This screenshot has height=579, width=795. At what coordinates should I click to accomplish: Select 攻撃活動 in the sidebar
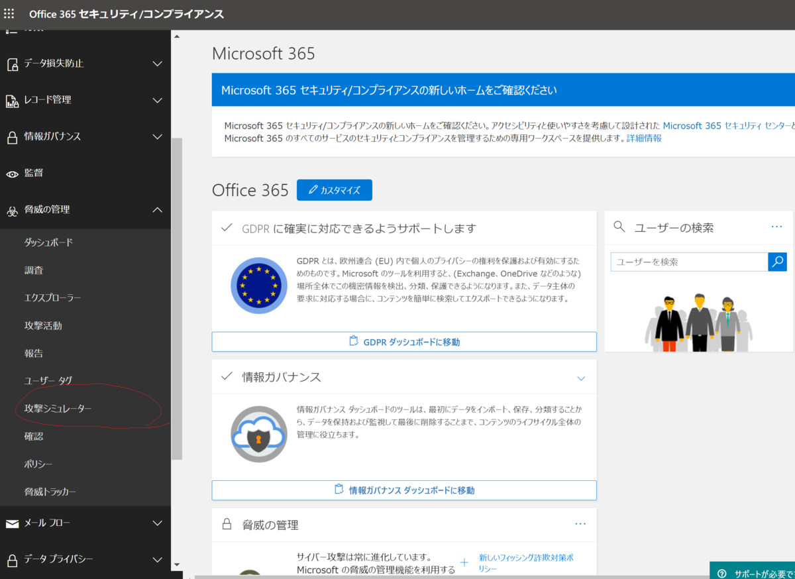pos(43,326)
